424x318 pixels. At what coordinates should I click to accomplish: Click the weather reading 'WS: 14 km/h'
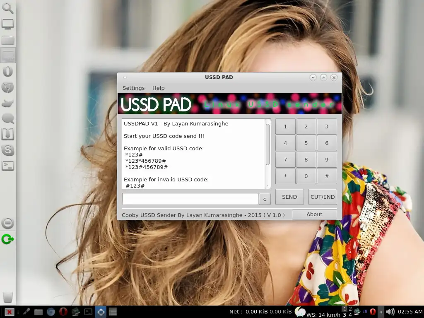click(x=323, y=315)
